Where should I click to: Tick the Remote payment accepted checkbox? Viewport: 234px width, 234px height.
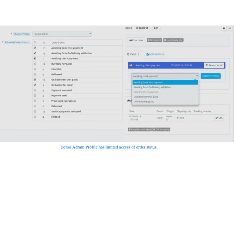click(35, 111)
